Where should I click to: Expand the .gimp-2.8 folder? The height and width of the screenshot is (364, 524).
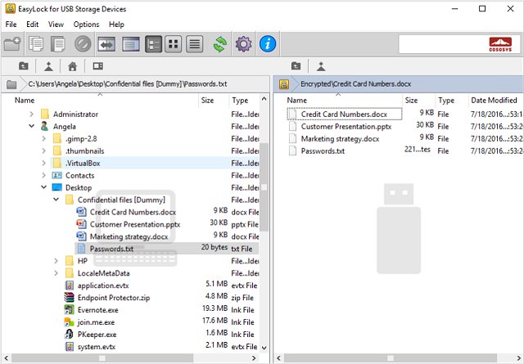[x=44, y=139]
